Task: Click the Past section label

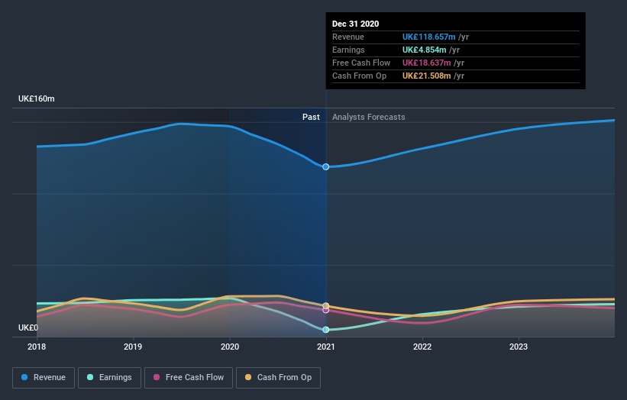Action: 311,117
